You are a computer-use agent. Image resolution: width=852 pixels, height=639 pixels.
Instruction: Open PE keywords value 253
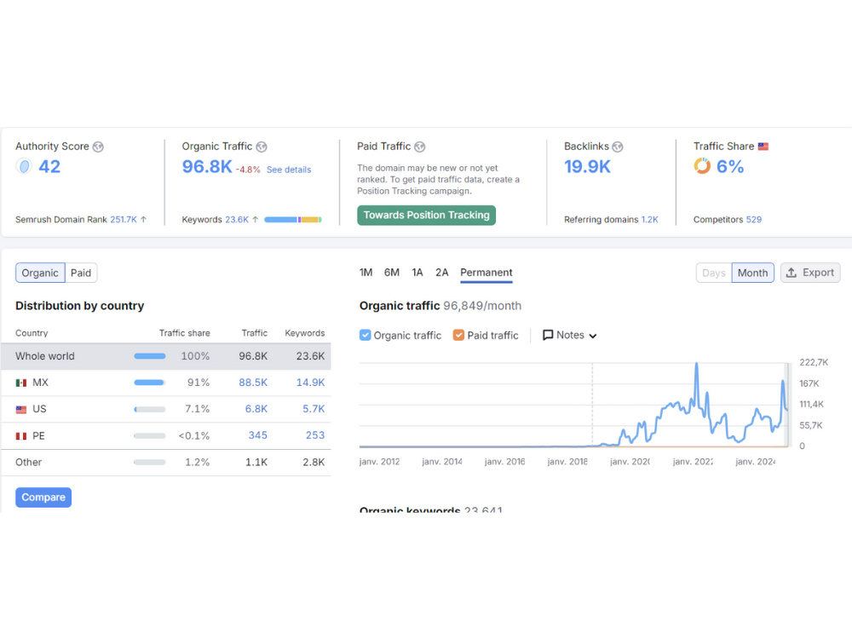click(315, 435)
